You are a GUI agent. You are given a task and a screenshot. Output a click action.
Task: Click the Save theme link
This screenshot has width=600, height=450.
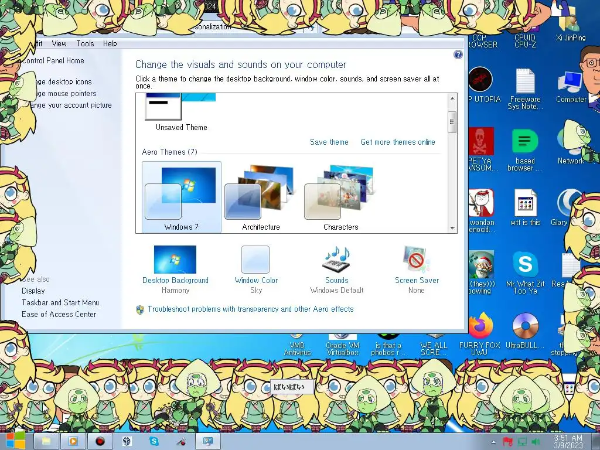(329, 142)
